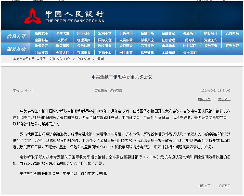
Task: Go to 网上调查 section
Action: click(x=126, y=53)
